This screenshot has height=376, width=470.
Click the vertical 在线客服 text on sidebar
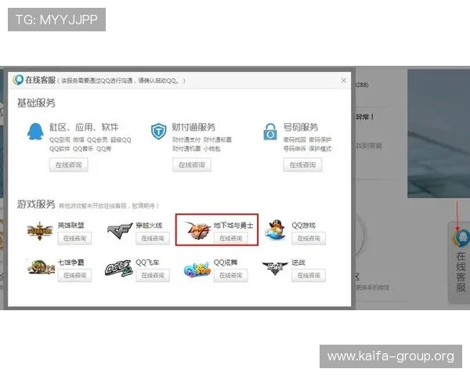coord(461,272)
